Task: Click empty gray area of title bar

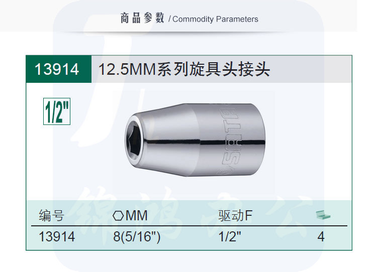Action: point(312,69)
